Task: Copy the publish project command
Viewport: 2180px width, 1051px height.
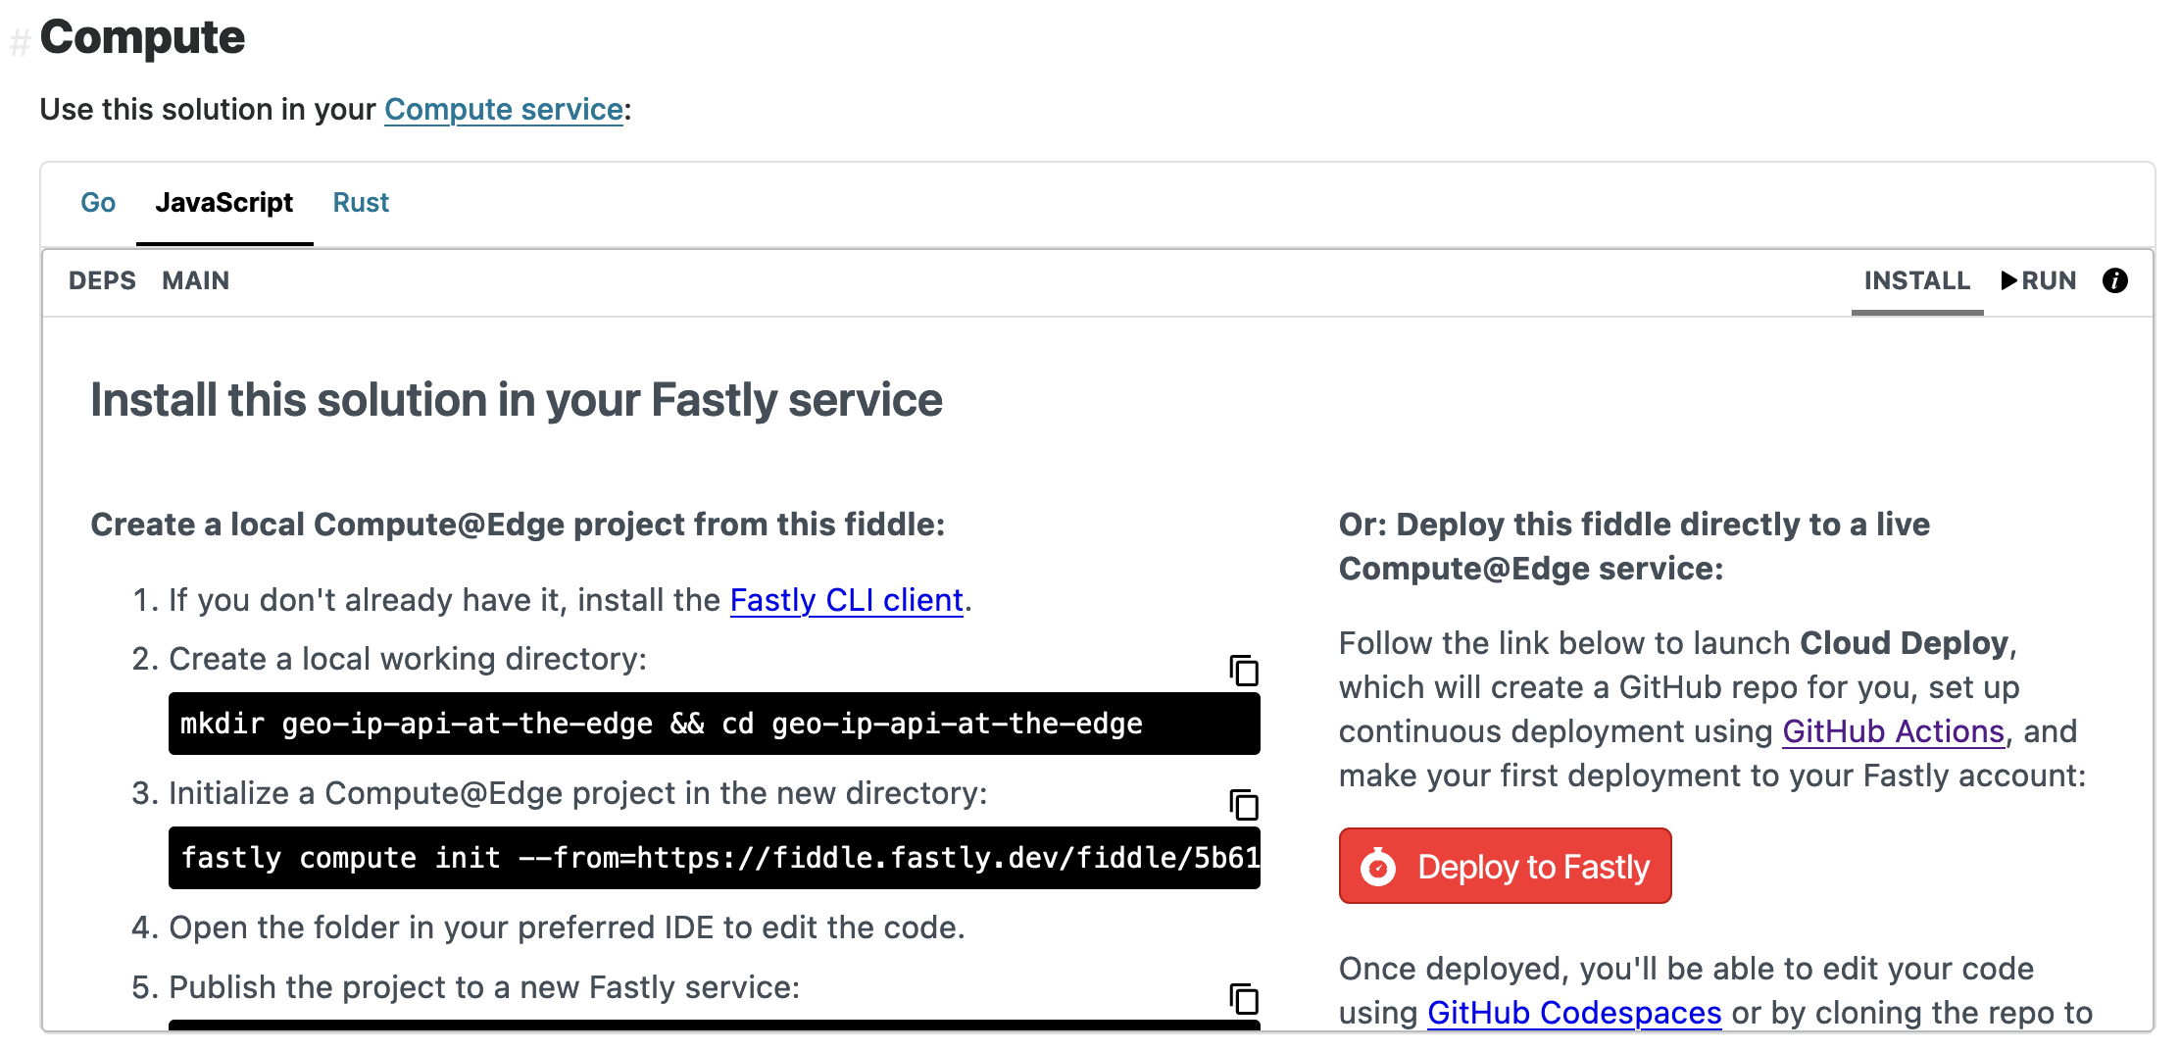Action: pyautogui.click(x=1243, y=1000)
